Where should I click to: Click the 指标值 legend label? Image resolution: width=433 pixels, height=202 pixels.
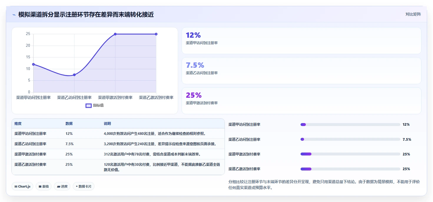[98, 105]
